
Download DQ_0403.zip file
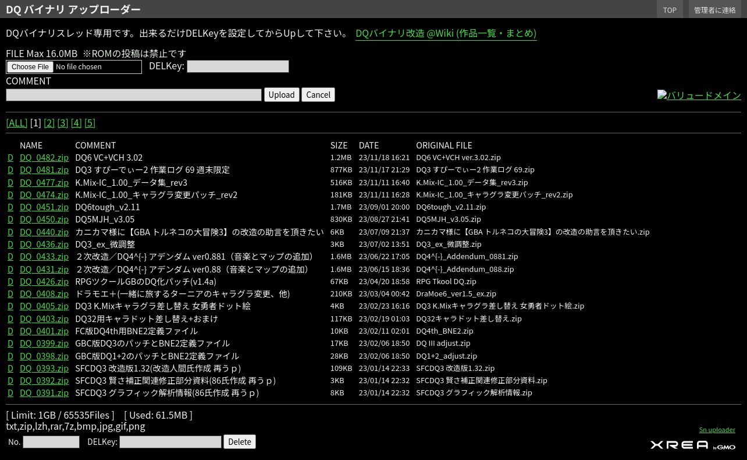44,319
